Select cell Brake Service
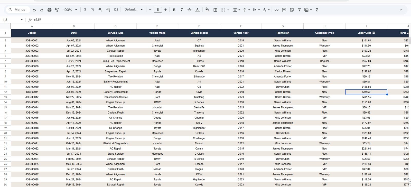 click(115, 154)
